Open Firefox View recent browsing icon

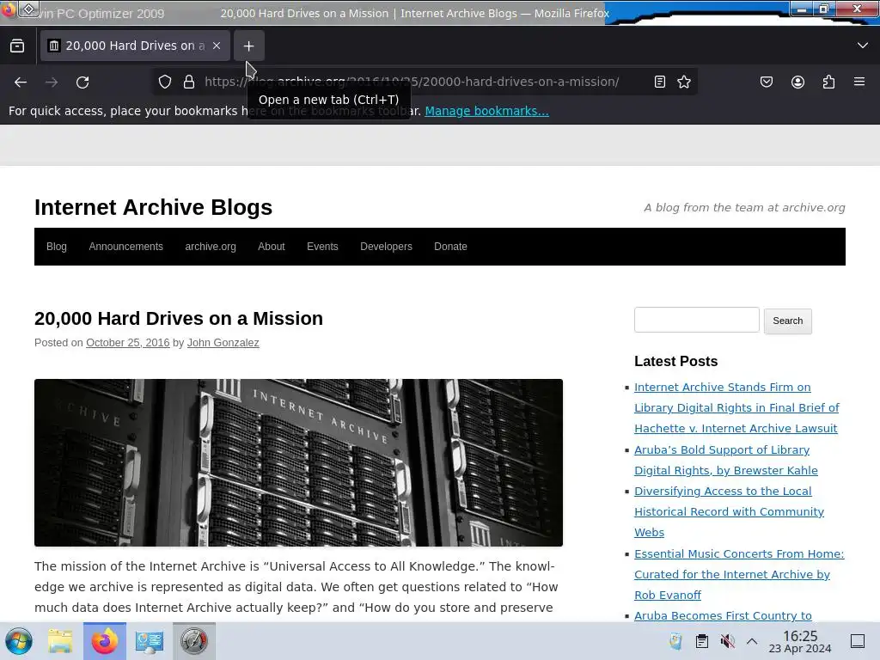pyautogui.click(x=17, y=46)
